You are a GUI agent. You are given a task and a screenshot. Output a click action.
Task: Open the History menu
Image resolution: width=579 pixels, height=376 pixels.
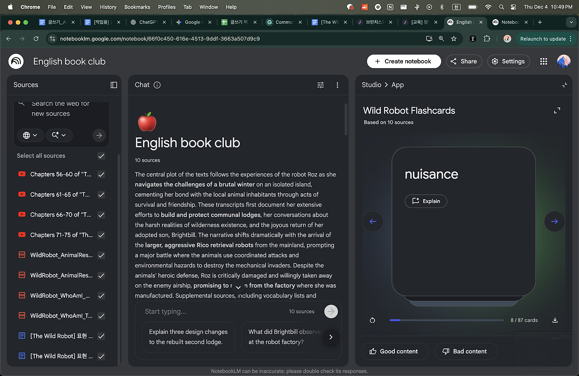click(x=108, y=7)
